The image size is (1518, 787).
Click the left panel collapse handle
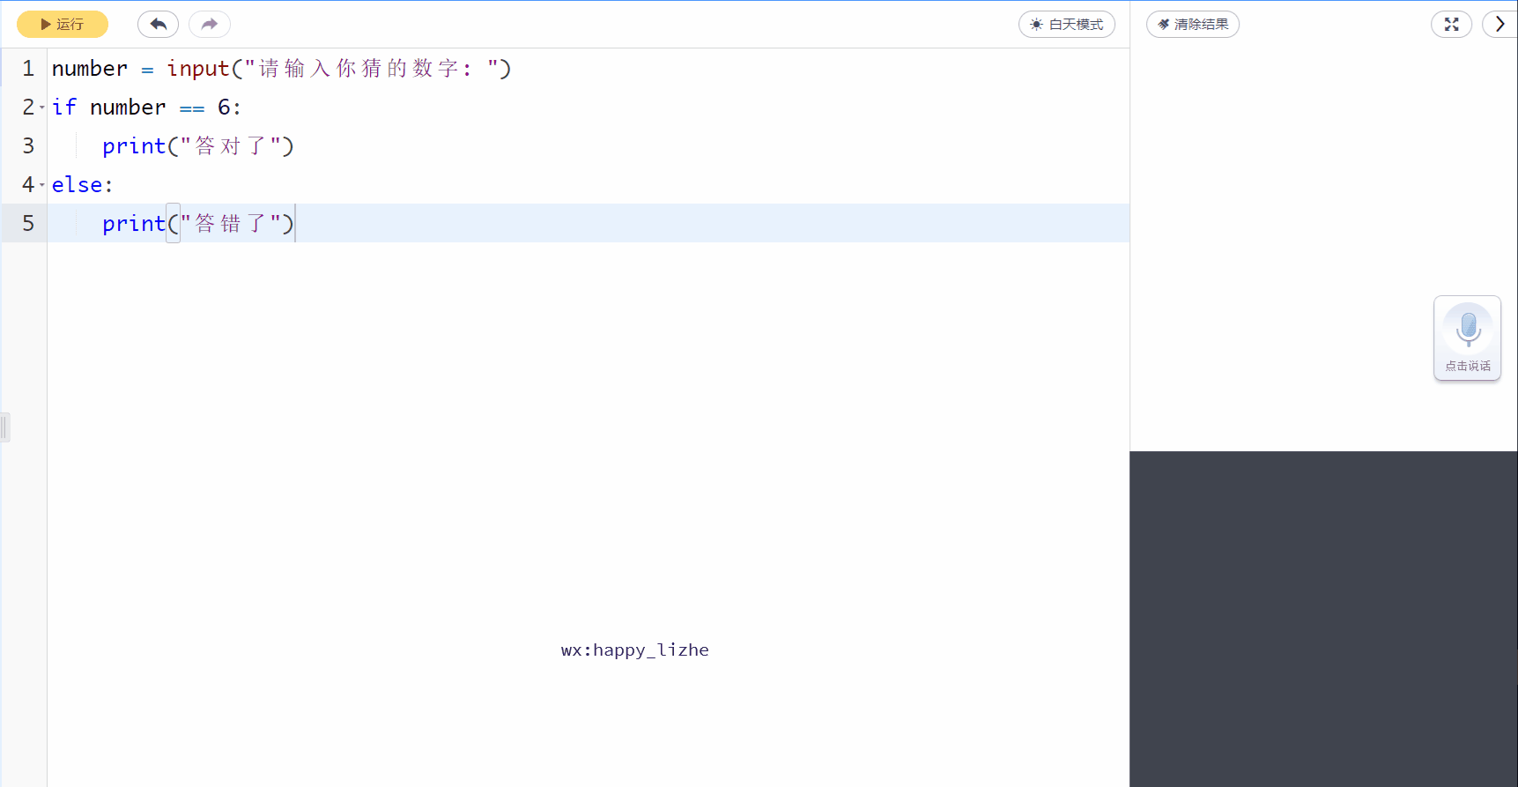point(5,427)
